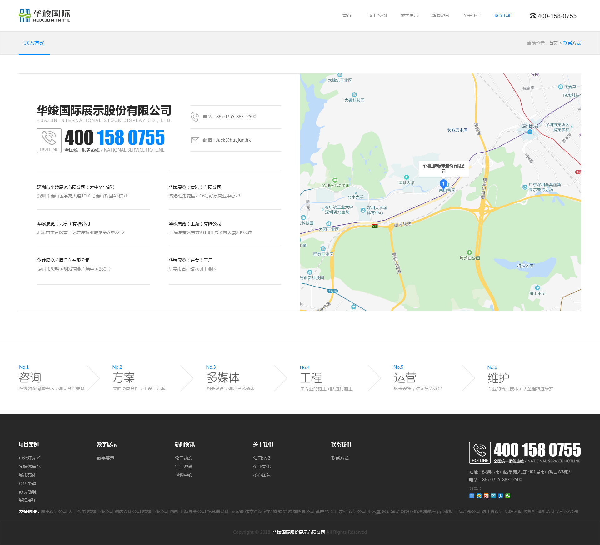Open friend link 人工智能
This screenshot has width=600, height=545.
point(77,512)
